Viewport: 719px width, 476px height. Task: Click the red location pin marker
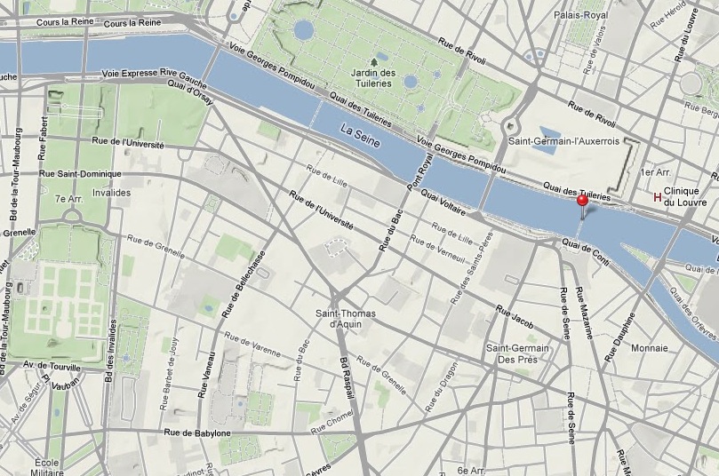[582, 201]
